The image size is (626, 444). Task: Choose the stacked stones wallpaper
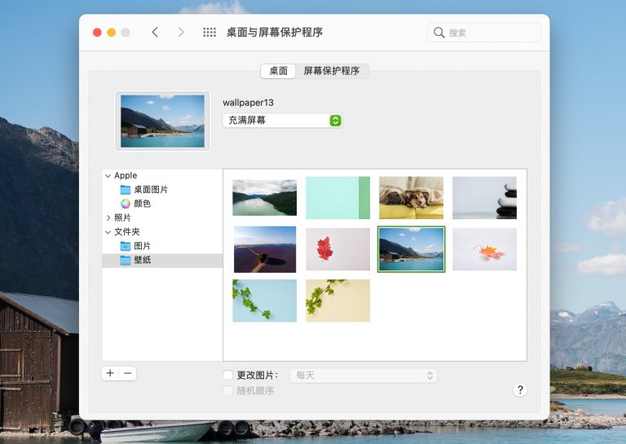coord(484,198)
